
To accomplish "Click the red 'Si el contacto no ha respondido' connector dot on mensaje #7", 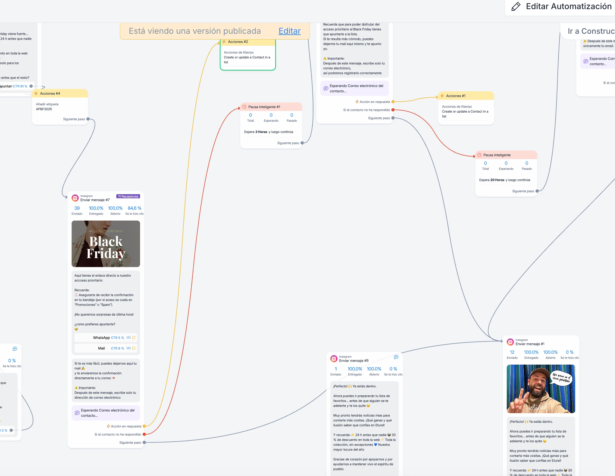I will point(144,434).
